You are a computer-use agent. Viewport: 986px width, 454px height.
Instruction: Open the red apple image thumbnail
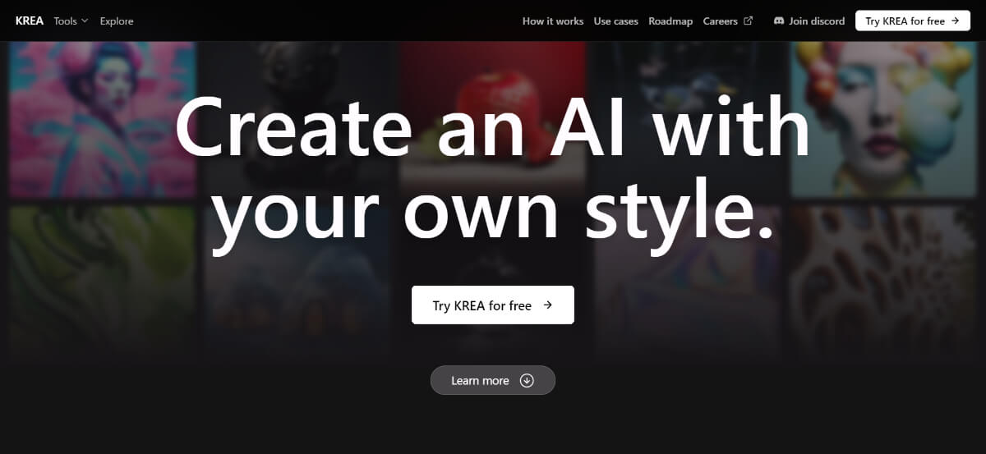click(x=493, y=120)
